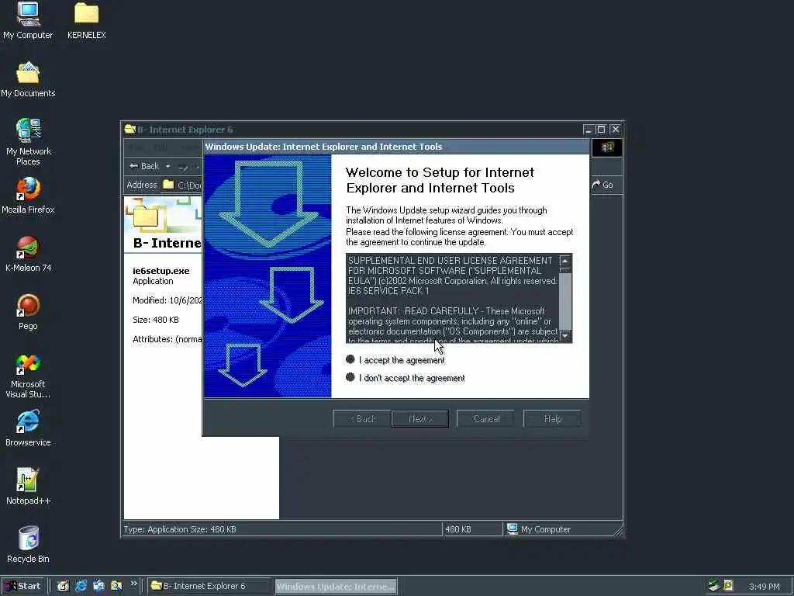The image size is (794, 596).
Task: Click the license agreement scrollbar thumb
Action: [565, 300]
